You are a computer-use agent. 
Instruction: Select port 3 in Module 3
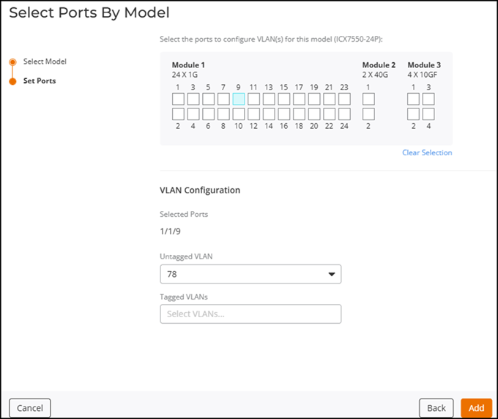(x=428, y=99)
